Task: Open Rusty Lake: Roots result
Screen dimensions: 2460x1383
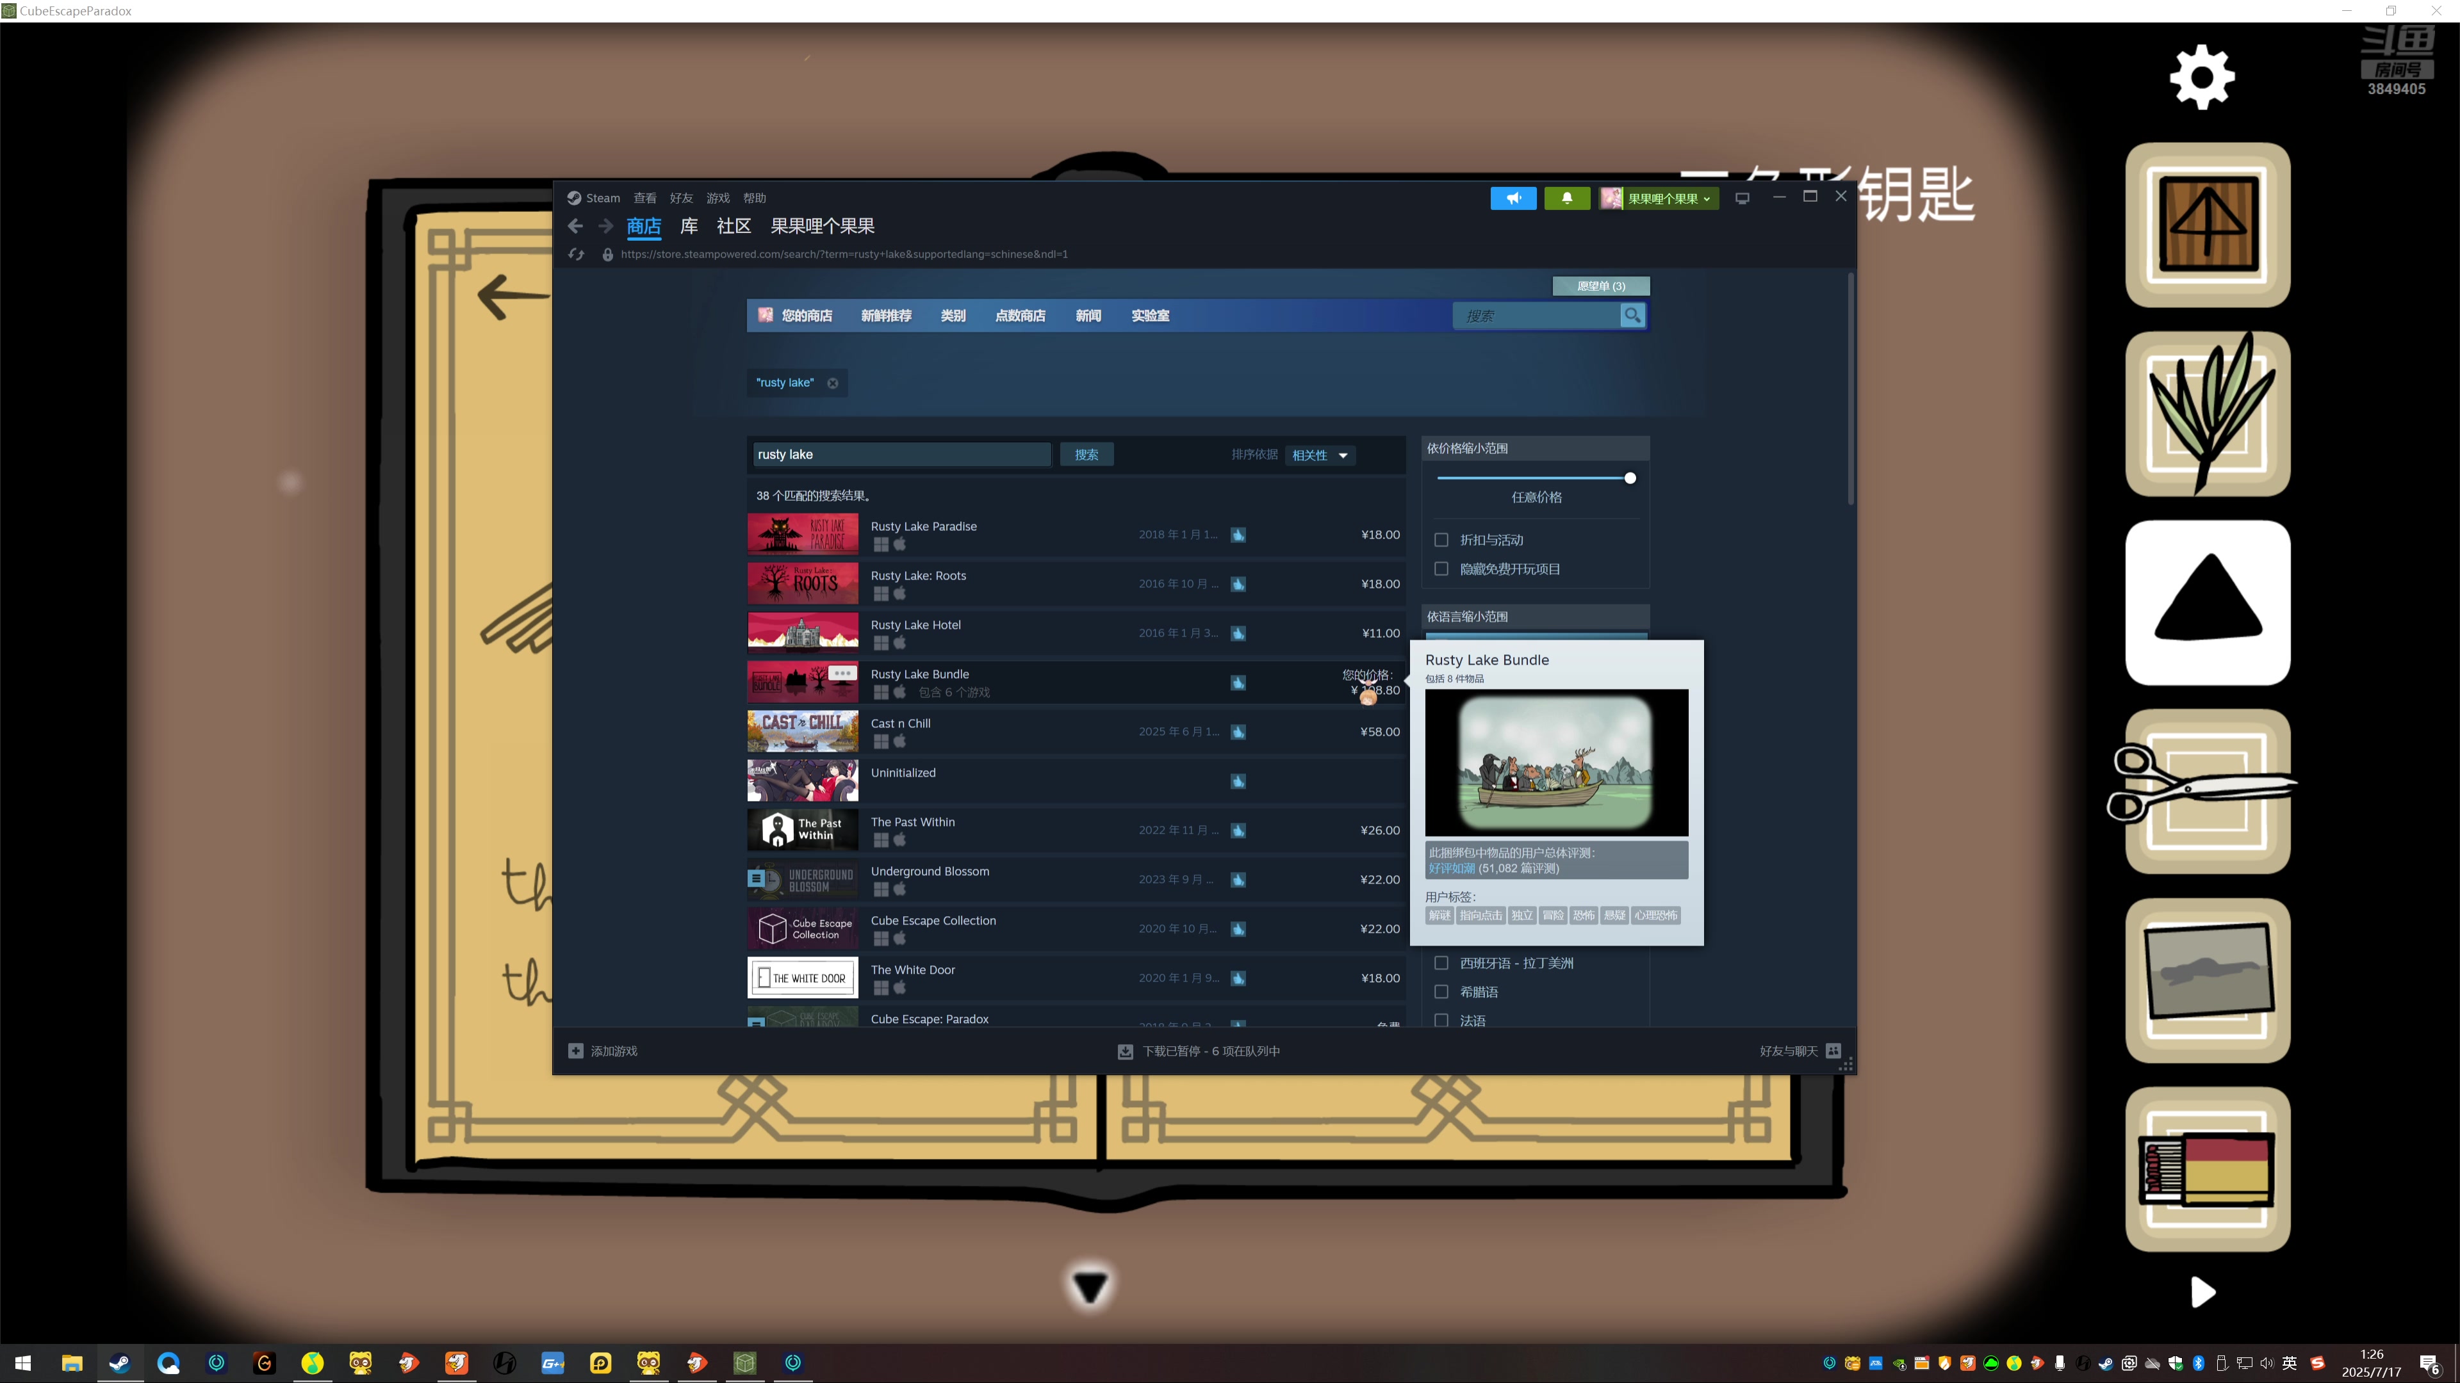Action: (1076, 584)
